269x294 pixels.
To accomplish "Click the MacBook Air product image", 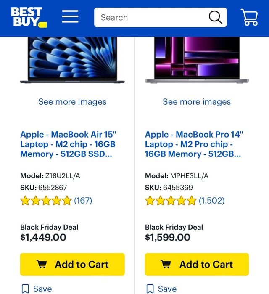I will [72, 59].
